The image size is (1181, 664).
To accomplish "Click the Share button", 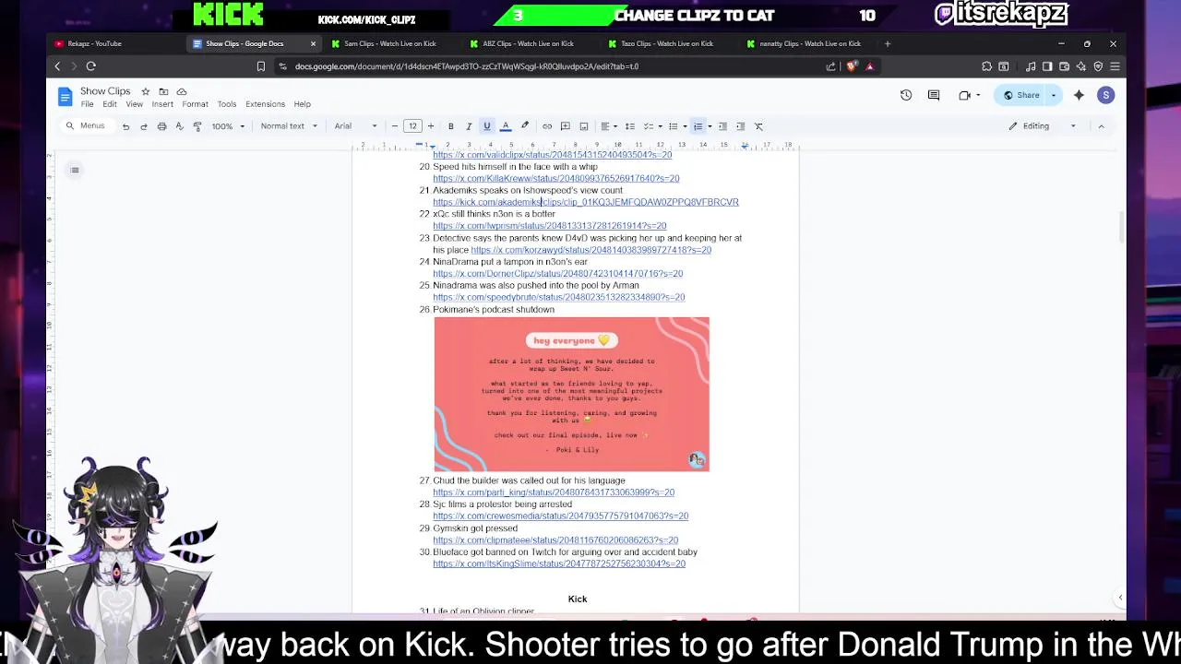I will pyautogui.click(x=1021, y=95).
